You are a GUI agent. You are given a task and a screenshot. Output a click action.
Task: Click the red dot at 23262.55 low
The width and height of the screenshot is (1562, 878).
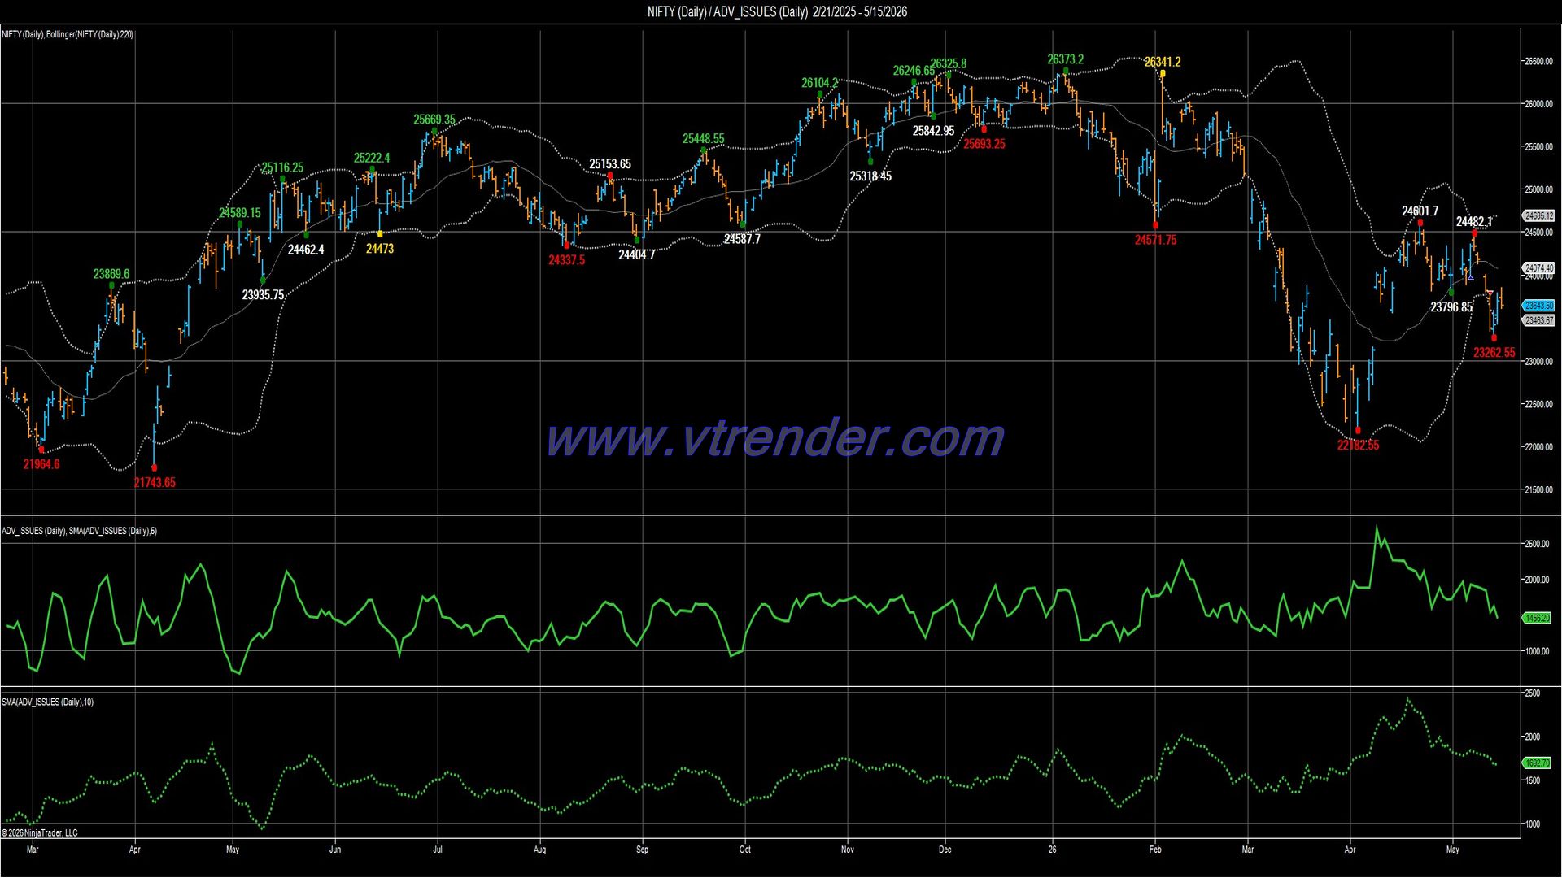pyautogui.click(x=1494, y=338)
